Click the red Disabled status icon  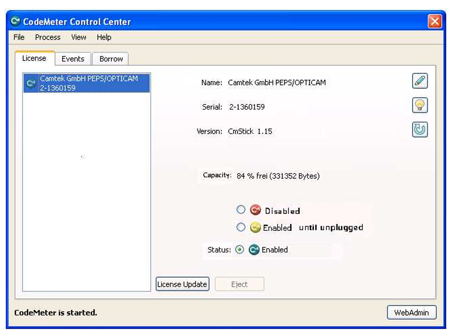pos(255,210)
